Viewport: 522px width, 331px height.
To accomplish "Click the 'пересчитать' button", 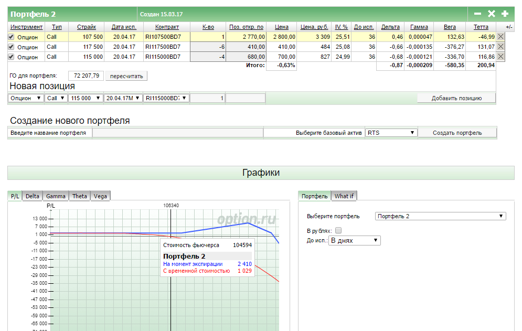I will (126, 76).
